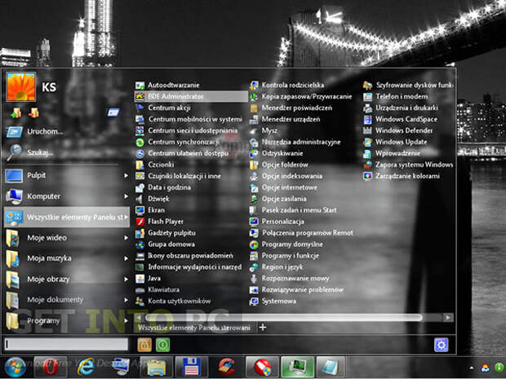Launch BDE Administrator from the list
The height and width of the screenshot is (379, 506).
coord(191,96)
